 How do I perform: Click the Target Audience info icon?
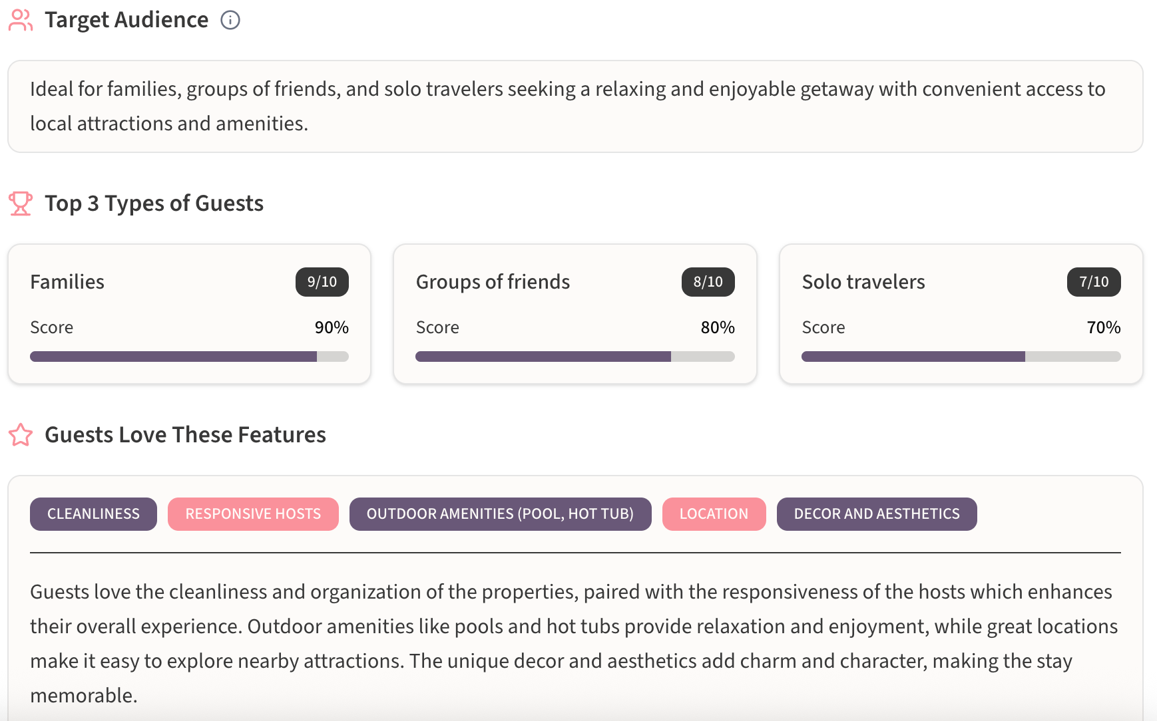pos(230,20)
